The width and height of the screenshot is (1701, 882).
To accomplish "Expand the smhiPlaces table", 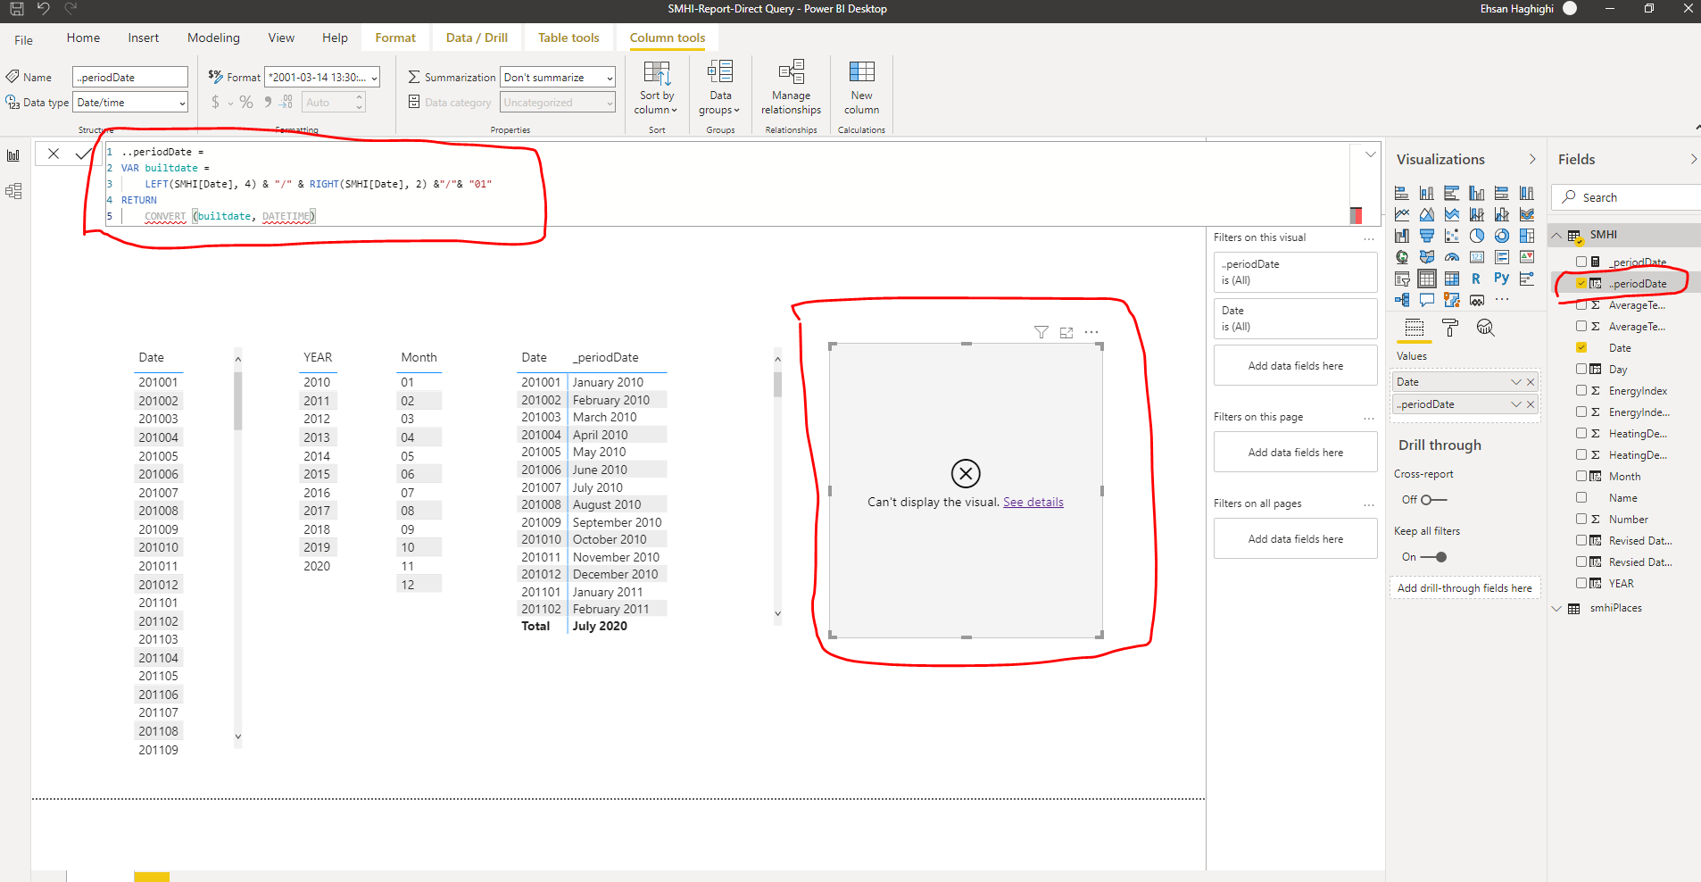I will 1557,608.
